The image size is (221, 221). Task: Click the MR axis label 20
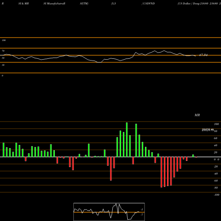click(215, 152)
